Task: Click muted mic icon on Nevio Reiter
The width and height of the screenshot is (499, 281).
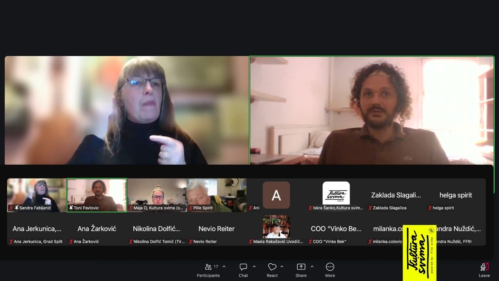Action: [x=190, y=242]
